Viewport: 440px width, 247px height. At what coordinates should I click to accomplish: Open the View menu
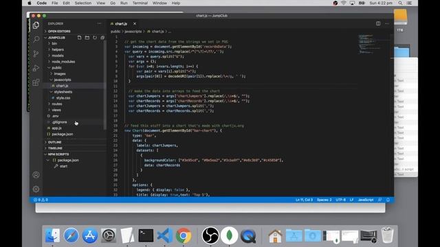coord(101,3)
